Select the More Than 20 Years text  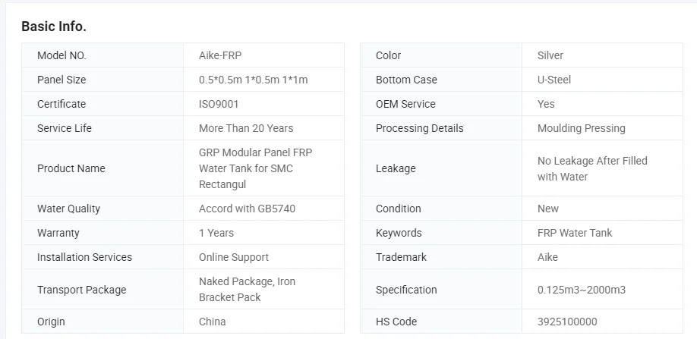point(246,128)
